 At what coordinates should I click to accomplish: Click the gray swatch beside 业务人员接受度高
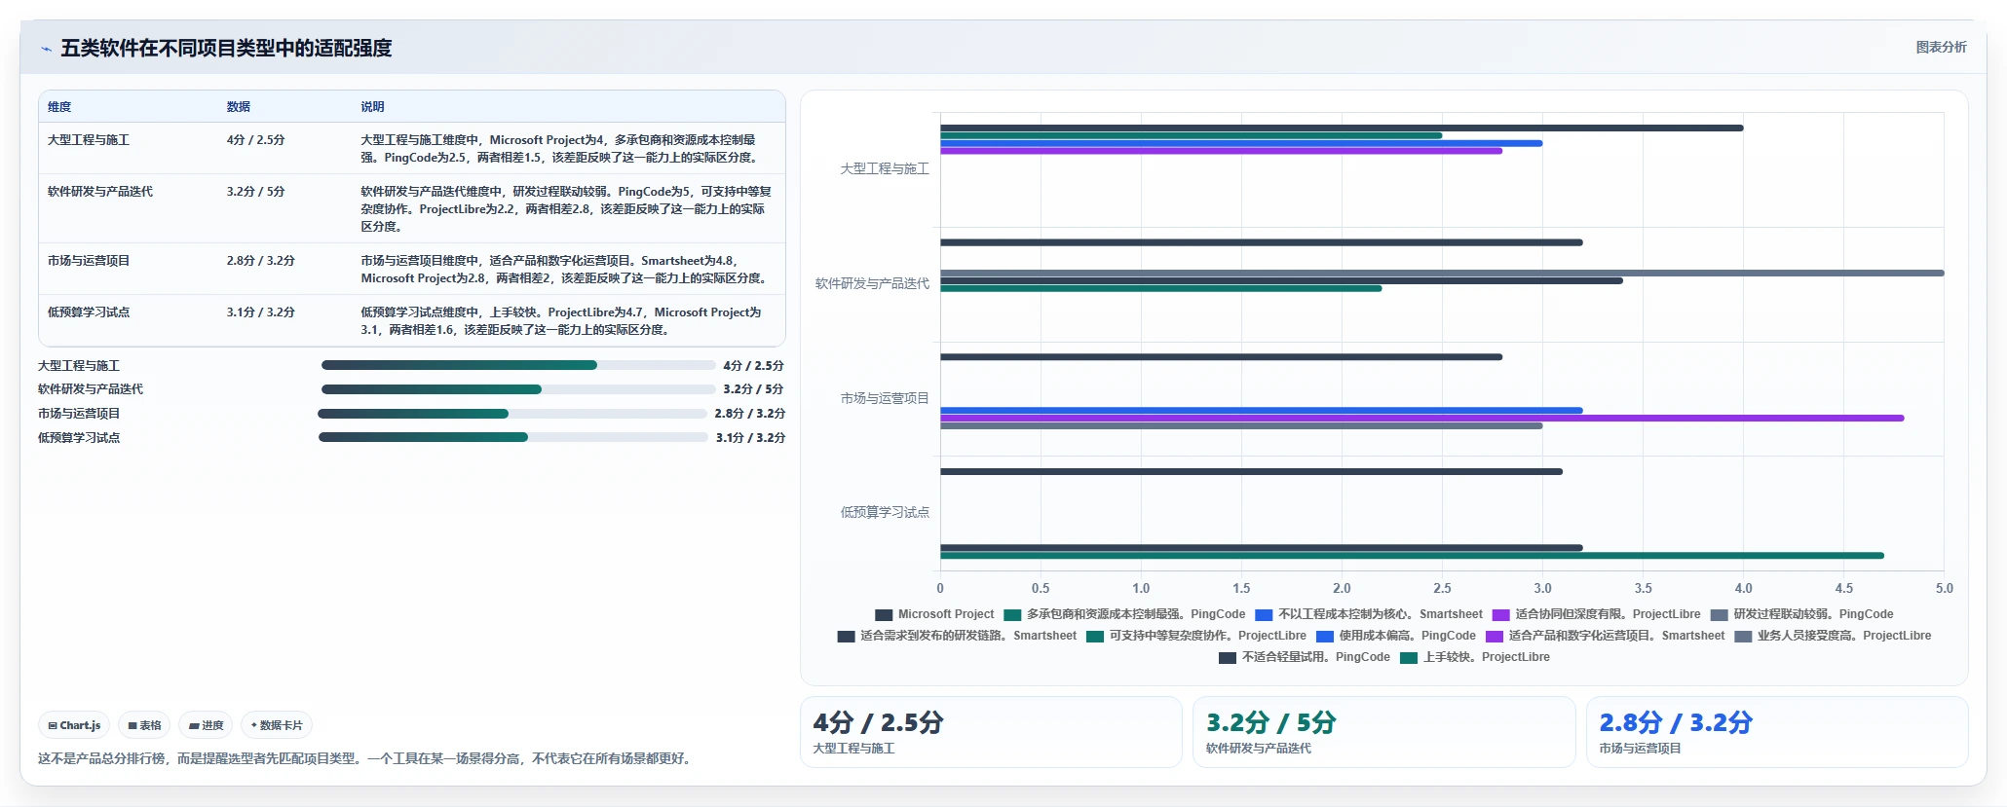pos(1743,637)
